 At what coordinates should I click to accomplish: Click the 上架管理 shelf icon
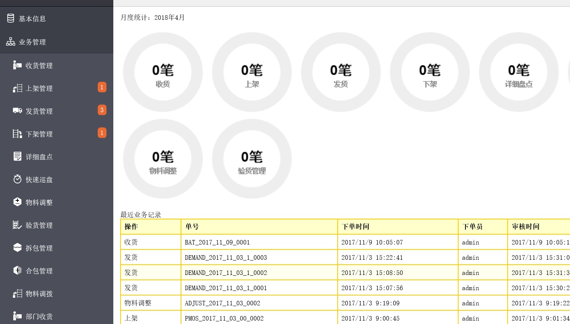[17, 88]
